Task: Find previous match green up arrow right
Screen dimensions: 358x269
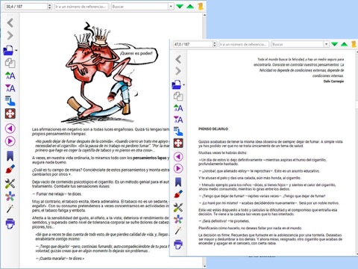Action: 345,44
